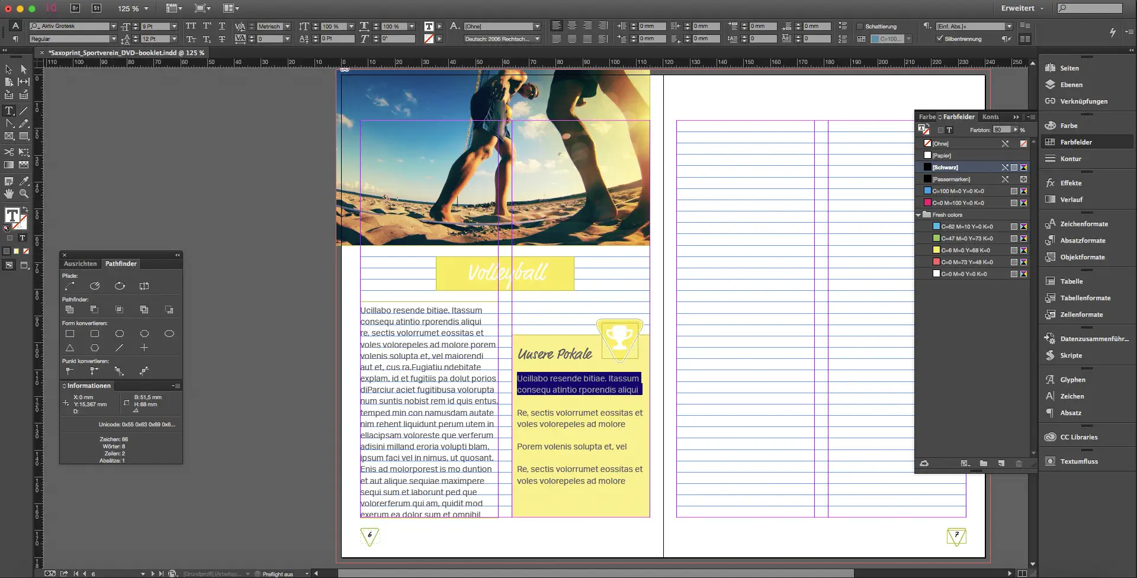Switch to paragraph formatting controls
Screen dimensions: 1137x578
[15, 39]
